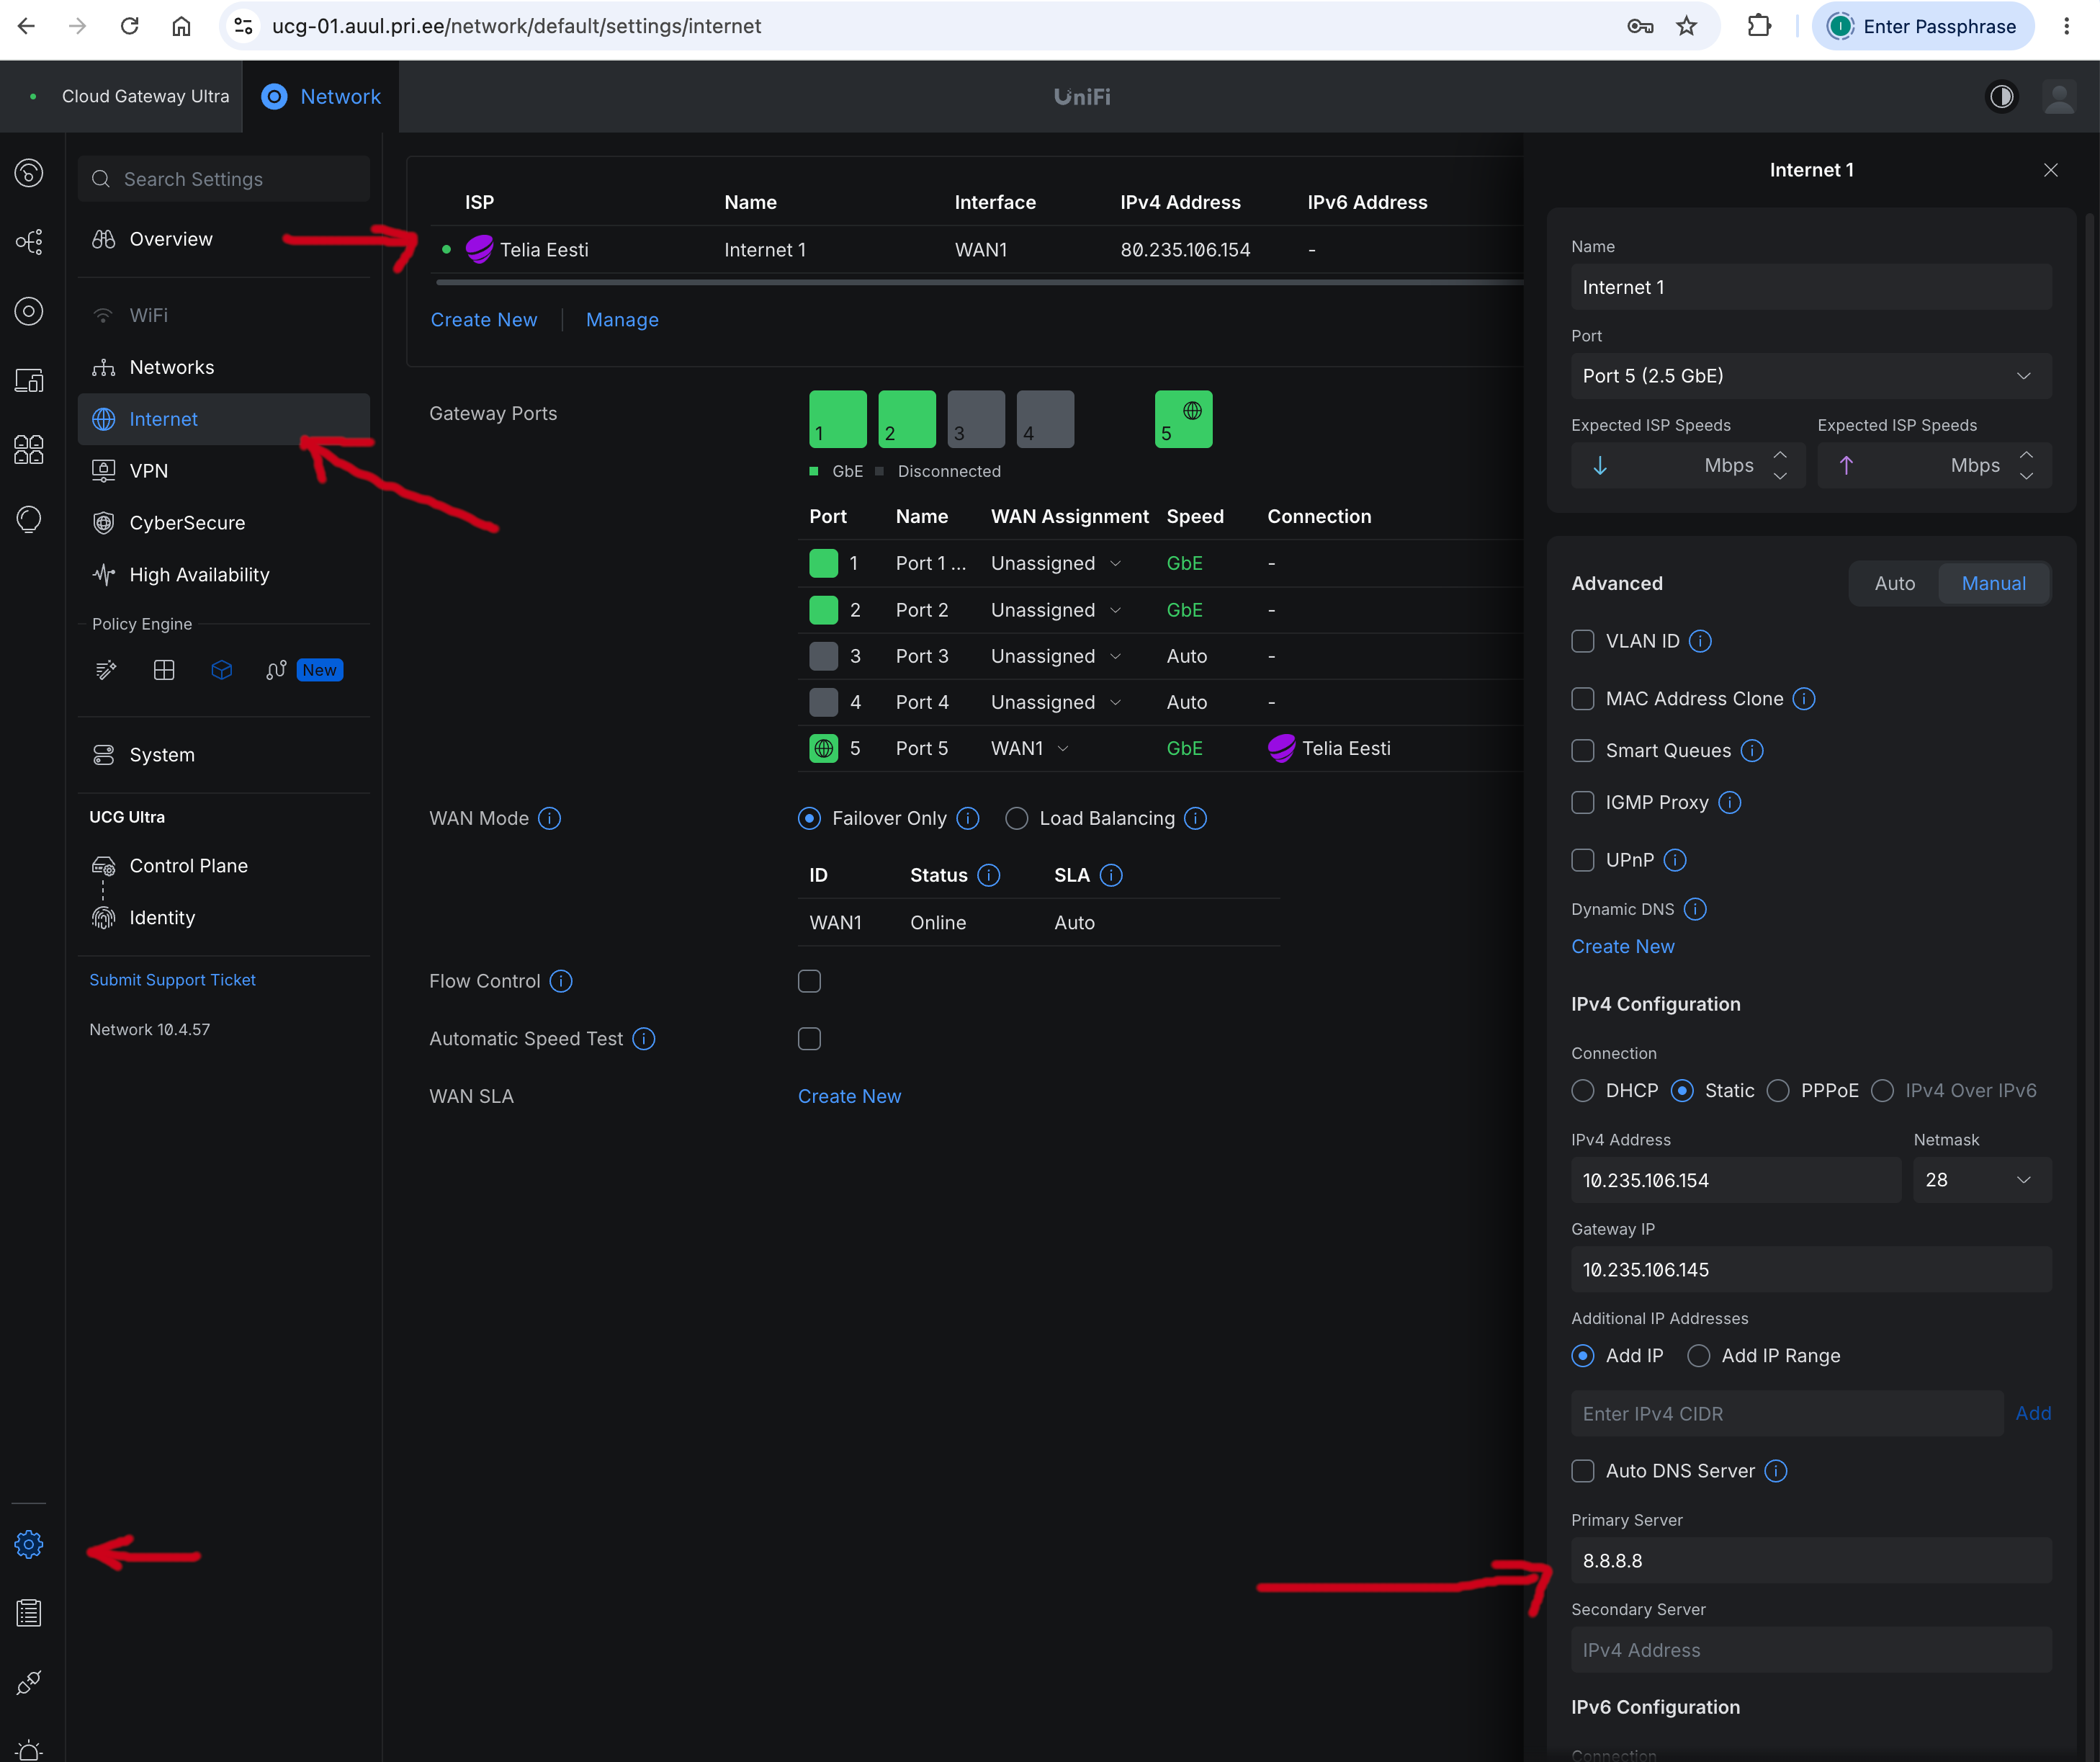Click the dark/light theme toggle icon
2100x1762 pixels.
pos(2001,97)
